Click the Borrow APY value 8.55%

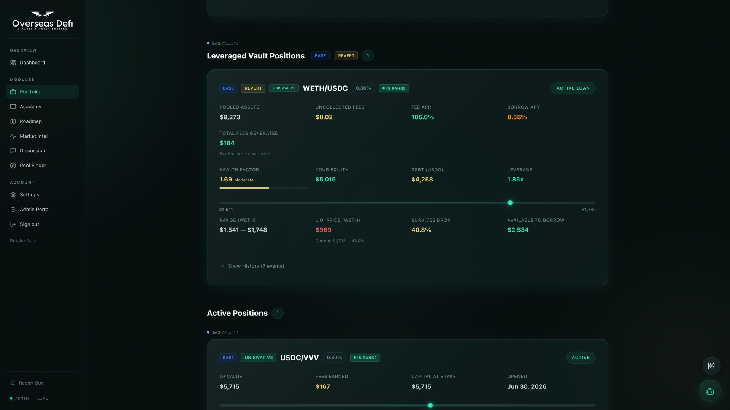coord(517,117)
